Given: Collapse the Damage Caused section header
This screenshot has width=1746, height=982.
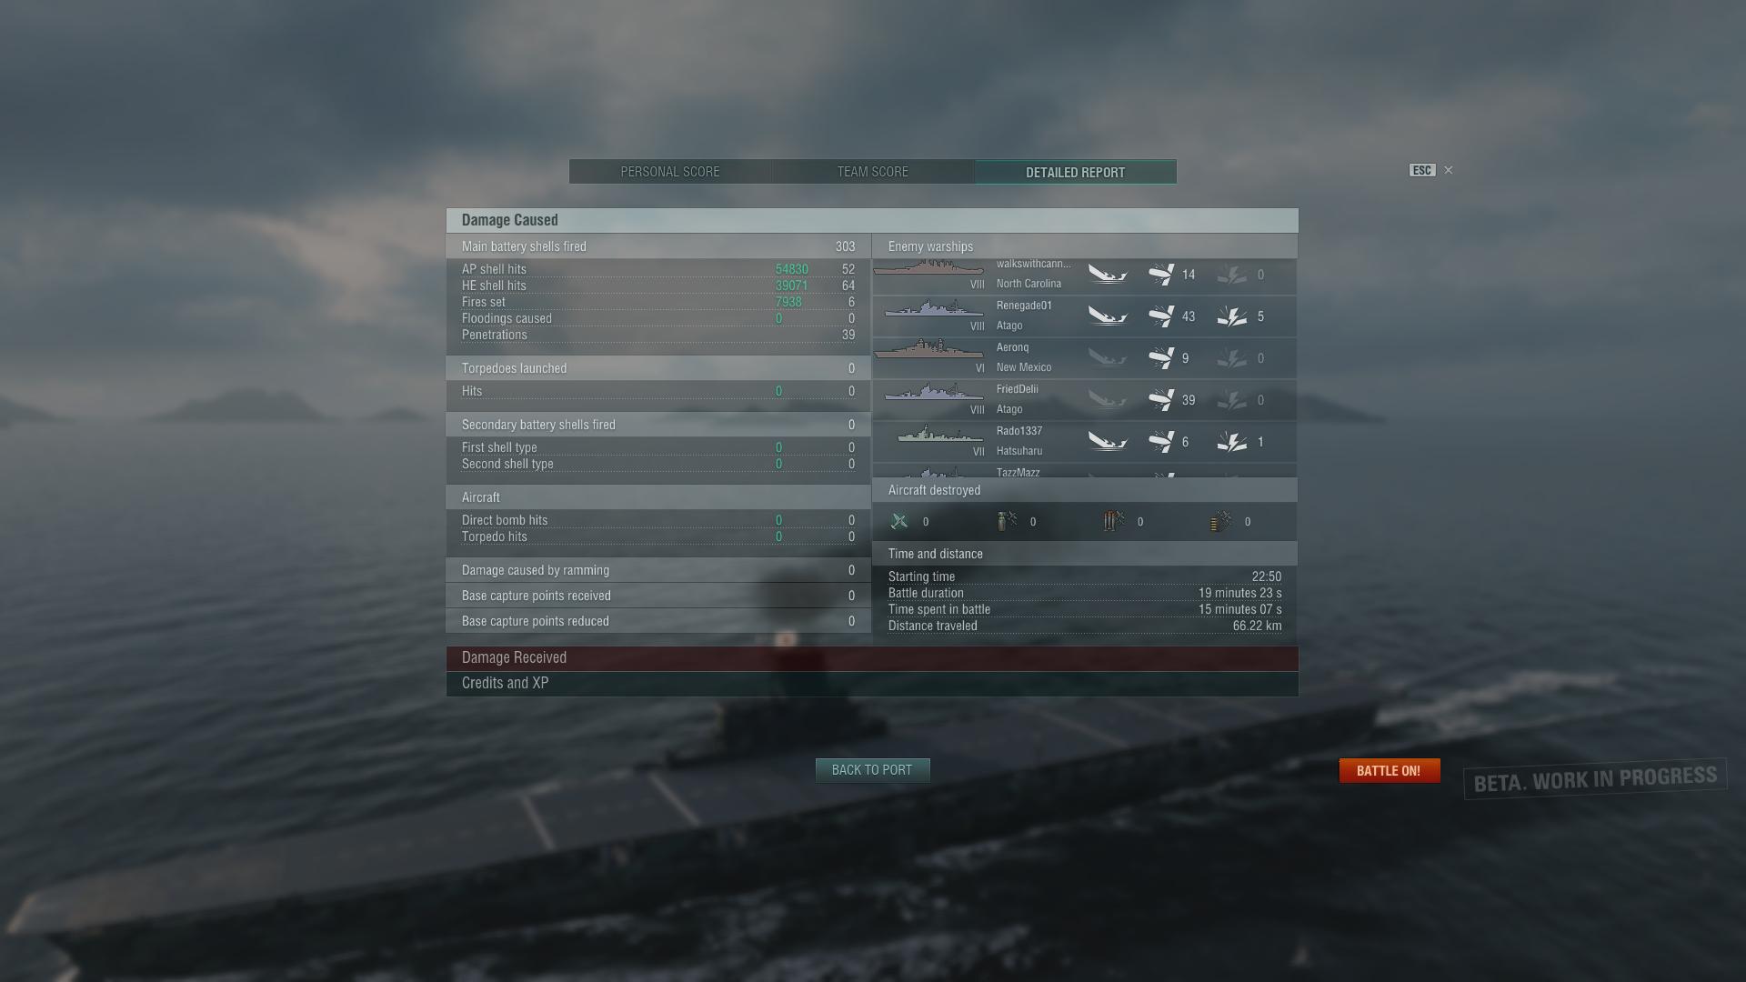Looking at the screenshot, I should [x=872, y=220].
